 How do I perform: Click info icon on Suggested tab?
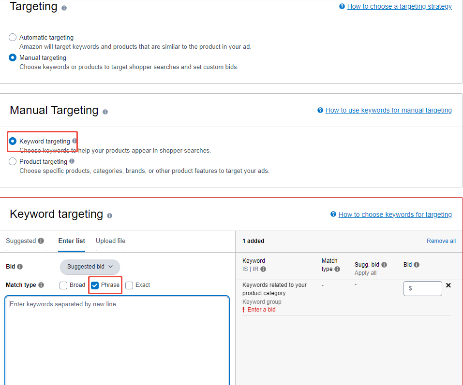[x=41, y=241]
